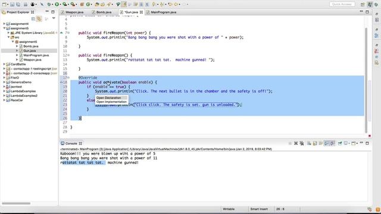Toggle Show Console on standard output change
381x214 pixels.
(326, 143)
